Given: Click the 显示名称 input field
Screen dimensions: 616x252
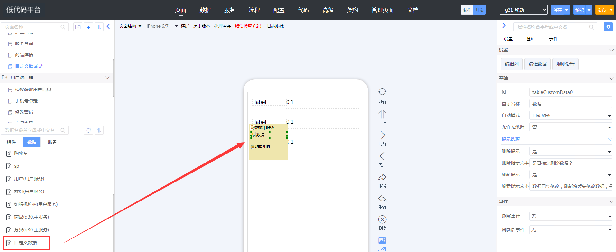Looking at the screenshot, I should pyautogui.click(x=571, y=104).
